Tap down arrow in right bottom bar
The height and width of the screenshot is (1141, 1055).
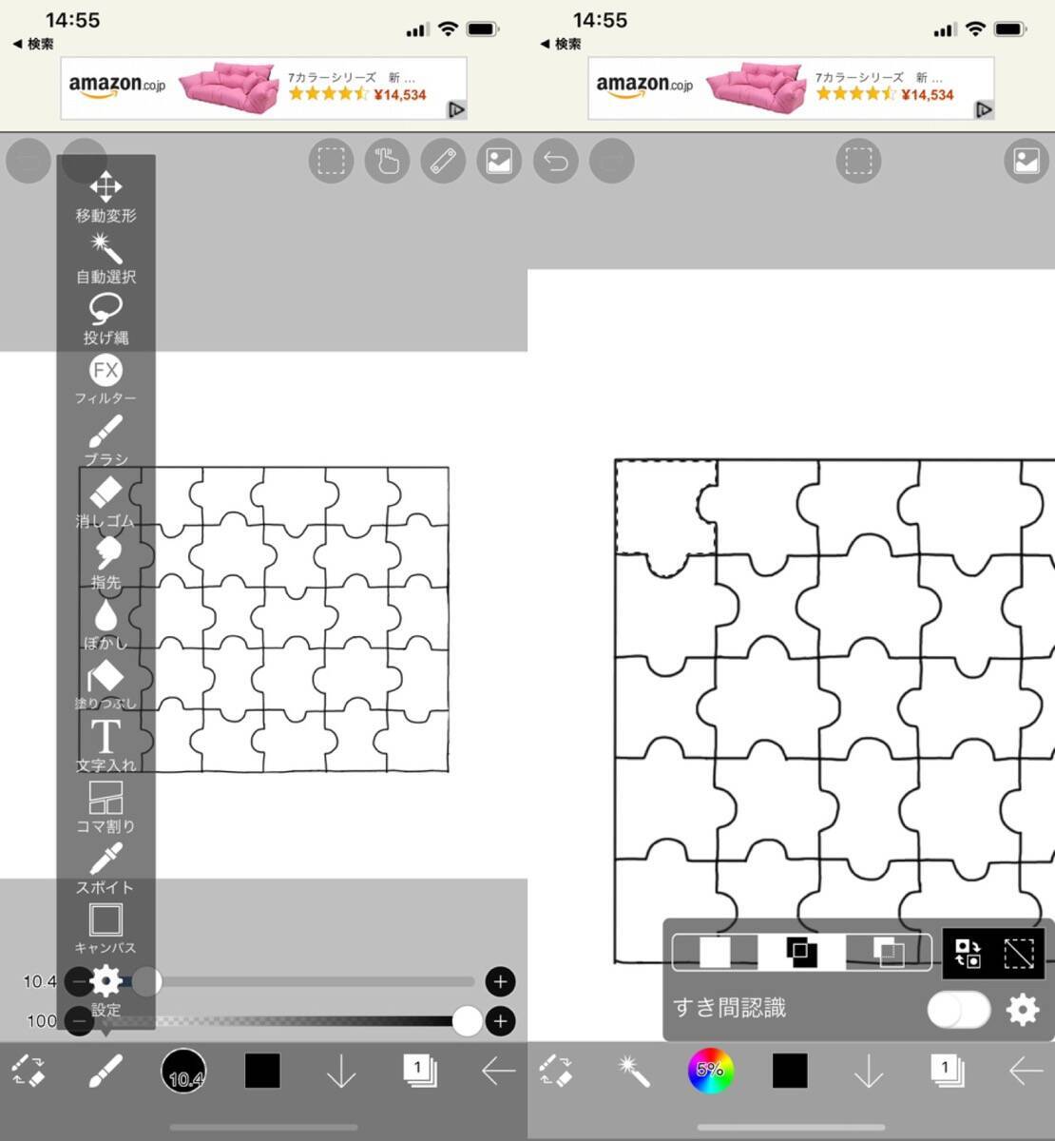coord(868,1072)
